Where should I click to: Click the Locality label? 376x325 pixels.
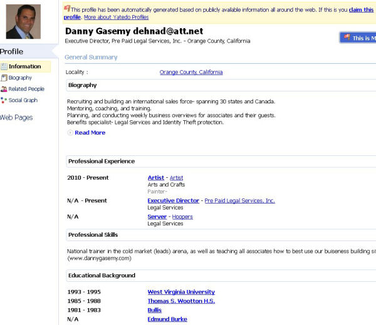[x=76, y=72]
